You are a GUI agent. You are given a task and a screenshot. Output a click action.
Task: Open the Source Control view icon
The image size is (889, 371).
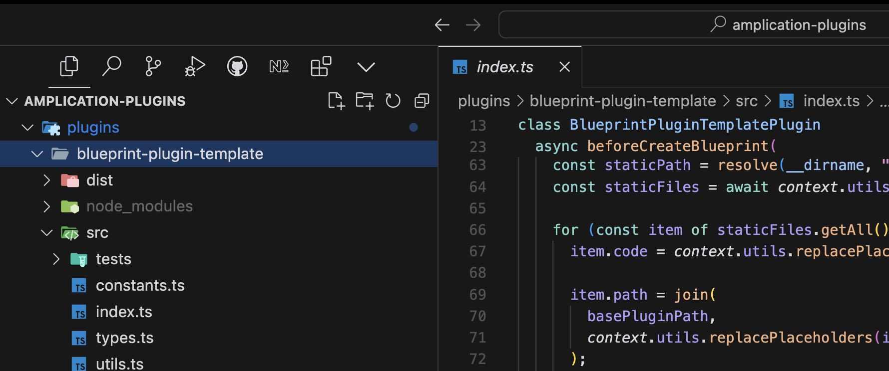tap(153, 66)
